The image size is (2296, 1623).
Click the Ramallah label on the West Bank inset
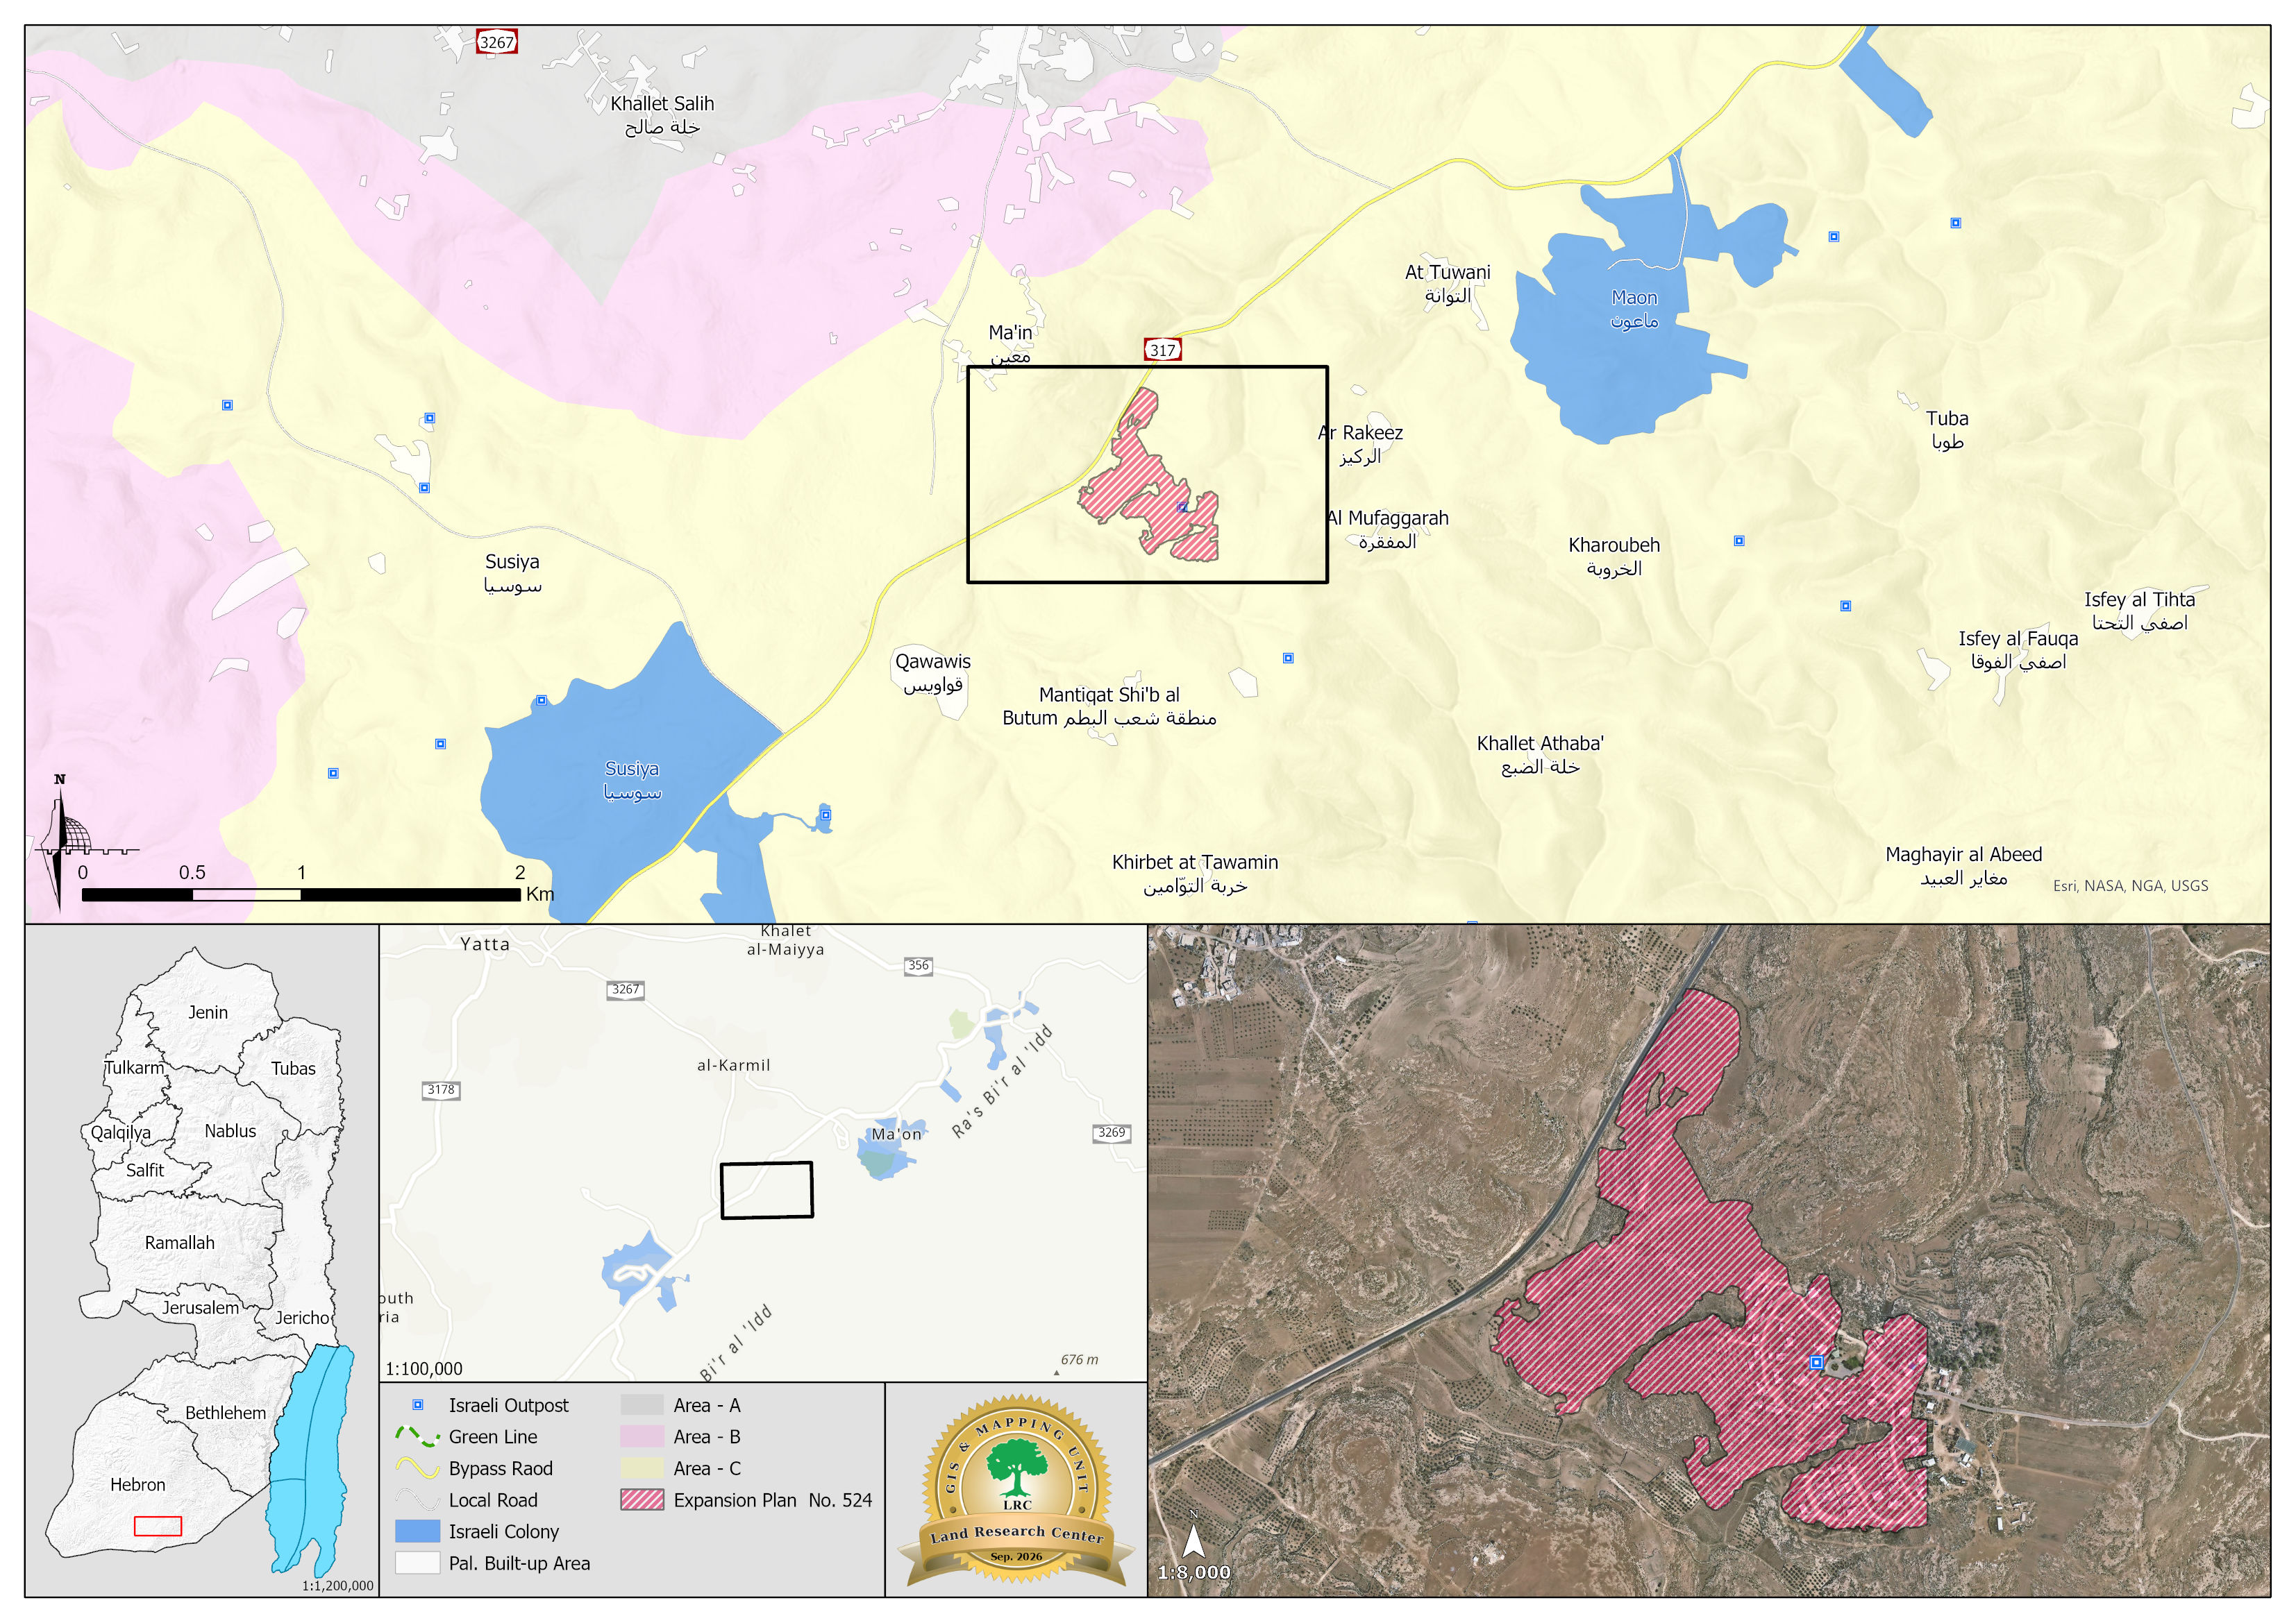(x=180, y=1243)
